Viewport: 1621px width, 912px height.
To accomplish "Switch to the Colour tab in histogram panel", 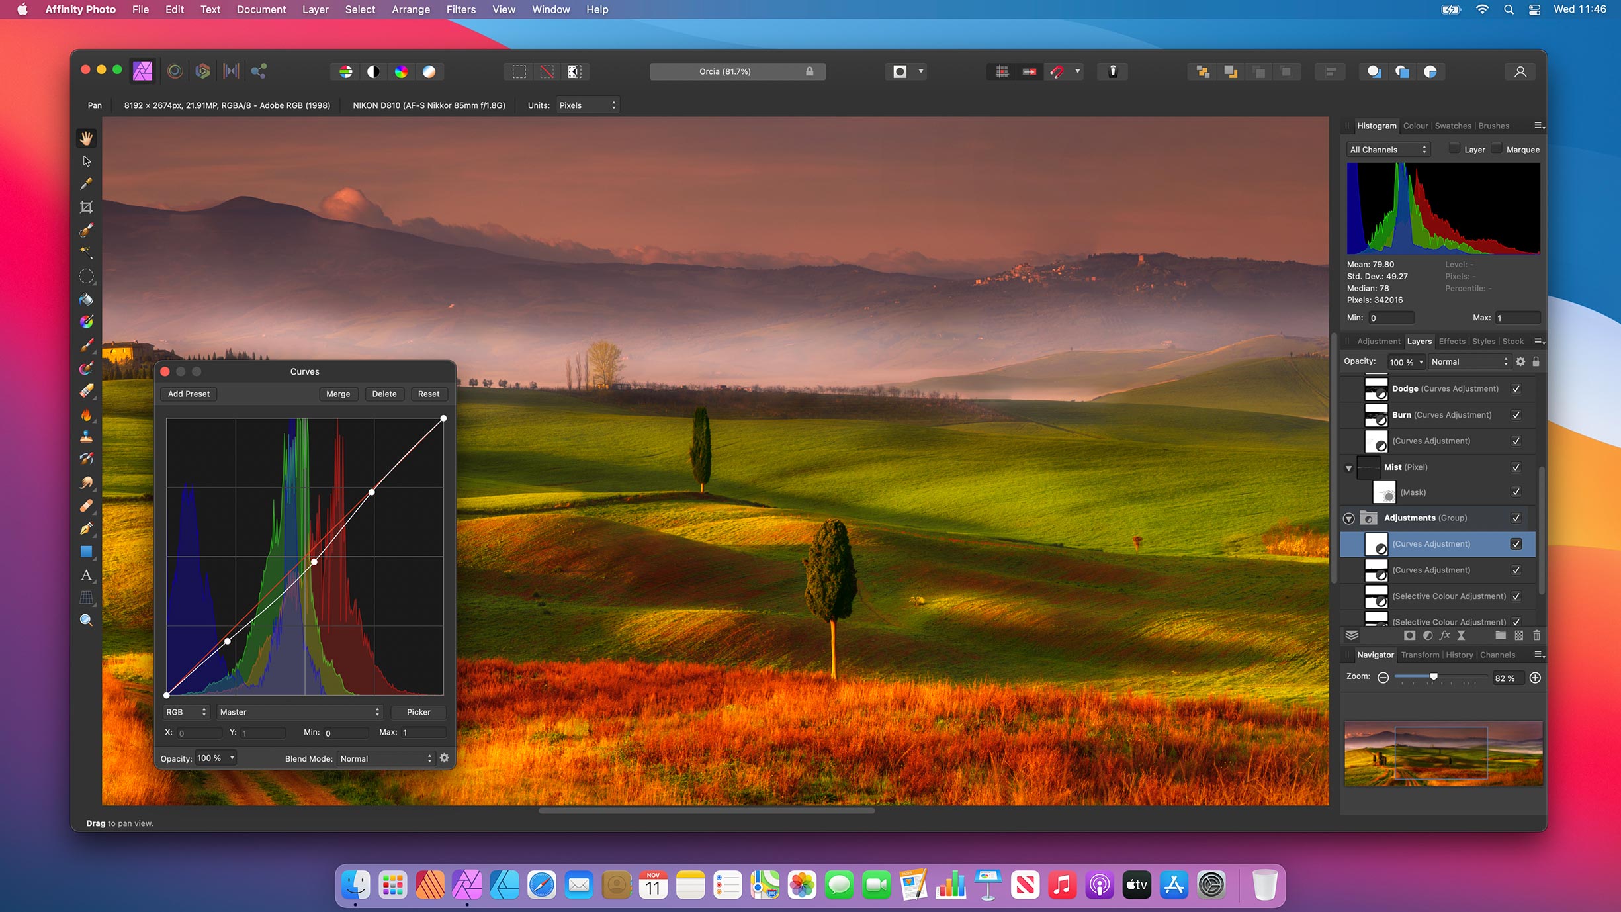I will point(1415,126).
